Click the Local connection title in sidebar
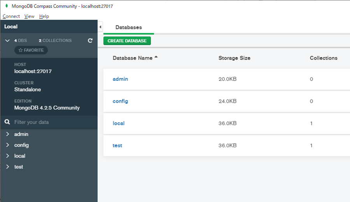This screenshot has height=202, width=350. click(x=11, y=26)
